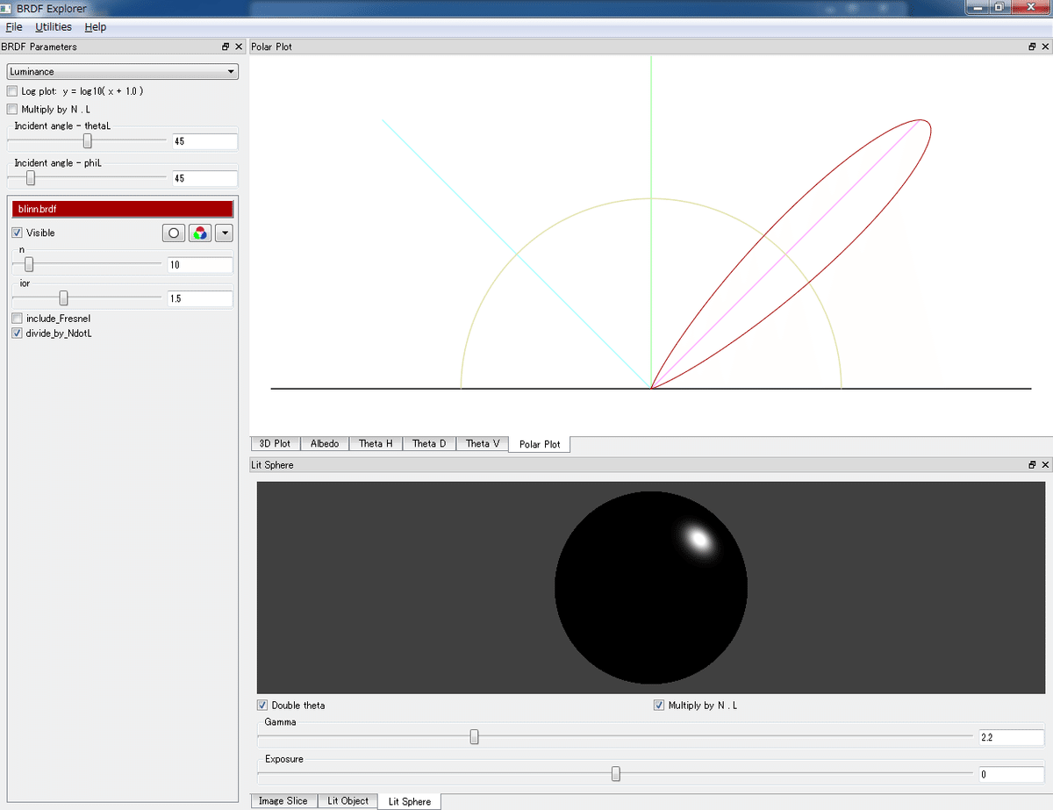Enable the Log plot checkbox

click(x=11, y=90)
